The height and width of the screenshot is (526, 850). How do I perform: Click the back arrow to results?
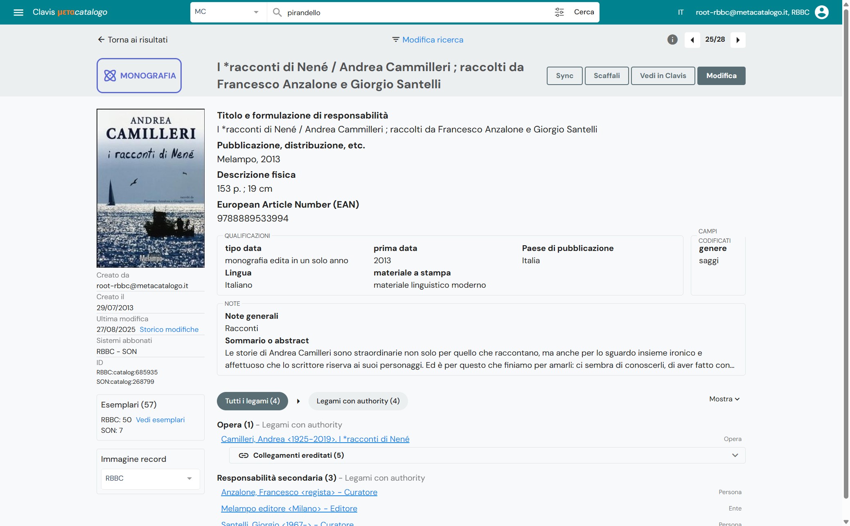point(101,40)
